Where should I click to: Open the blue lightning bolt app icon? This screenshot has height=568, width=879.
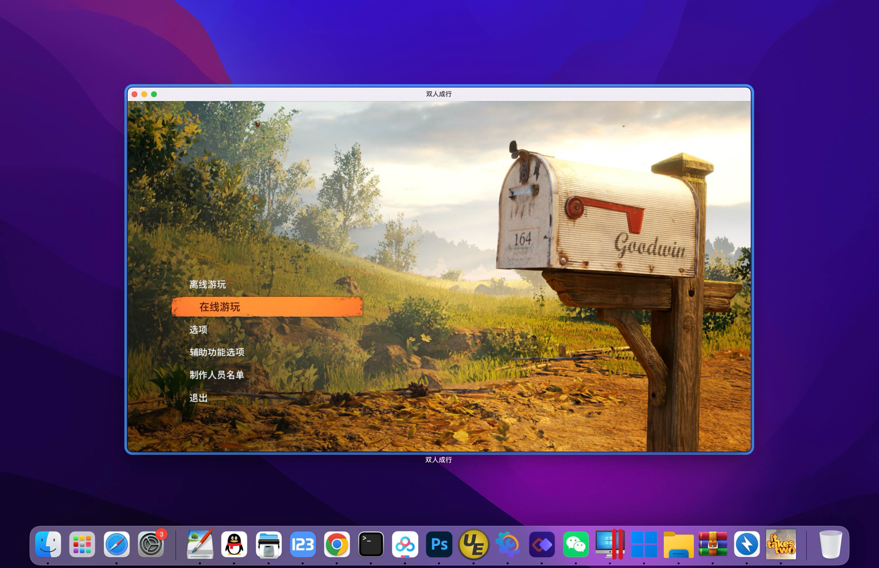(x=747, y=544)
